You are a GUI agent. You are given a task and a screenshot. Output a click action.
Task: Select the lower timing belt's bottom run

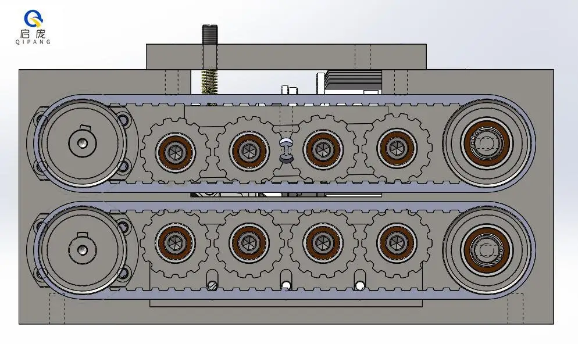286,293
